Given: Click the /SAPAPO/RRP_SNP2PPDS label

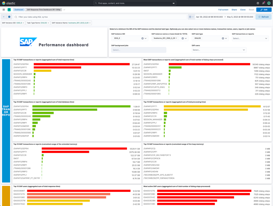Looking at the screenshot, I should pyautogui.click(x=155, y=84).
